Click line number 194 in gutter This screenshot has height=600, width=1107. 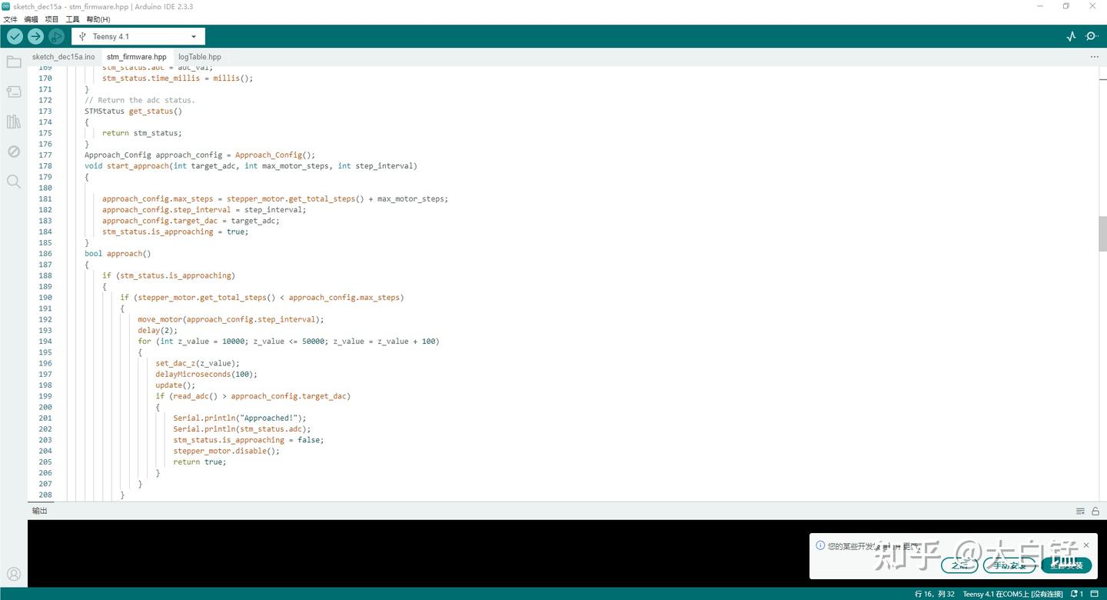tap(45, 342)
